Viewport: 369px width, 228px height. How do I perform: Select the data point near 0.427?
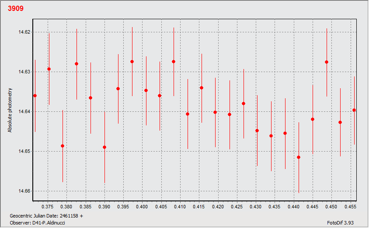(x=244, y=104)
